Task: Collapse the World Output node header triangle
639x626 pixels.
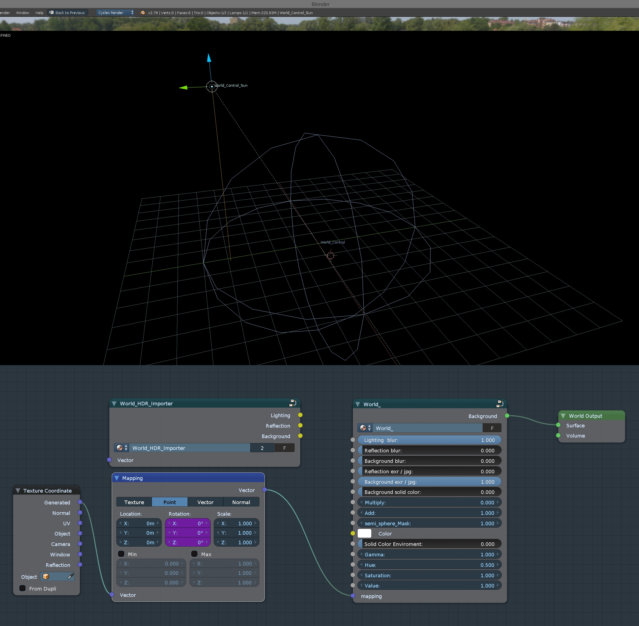Action: (563, 415)
